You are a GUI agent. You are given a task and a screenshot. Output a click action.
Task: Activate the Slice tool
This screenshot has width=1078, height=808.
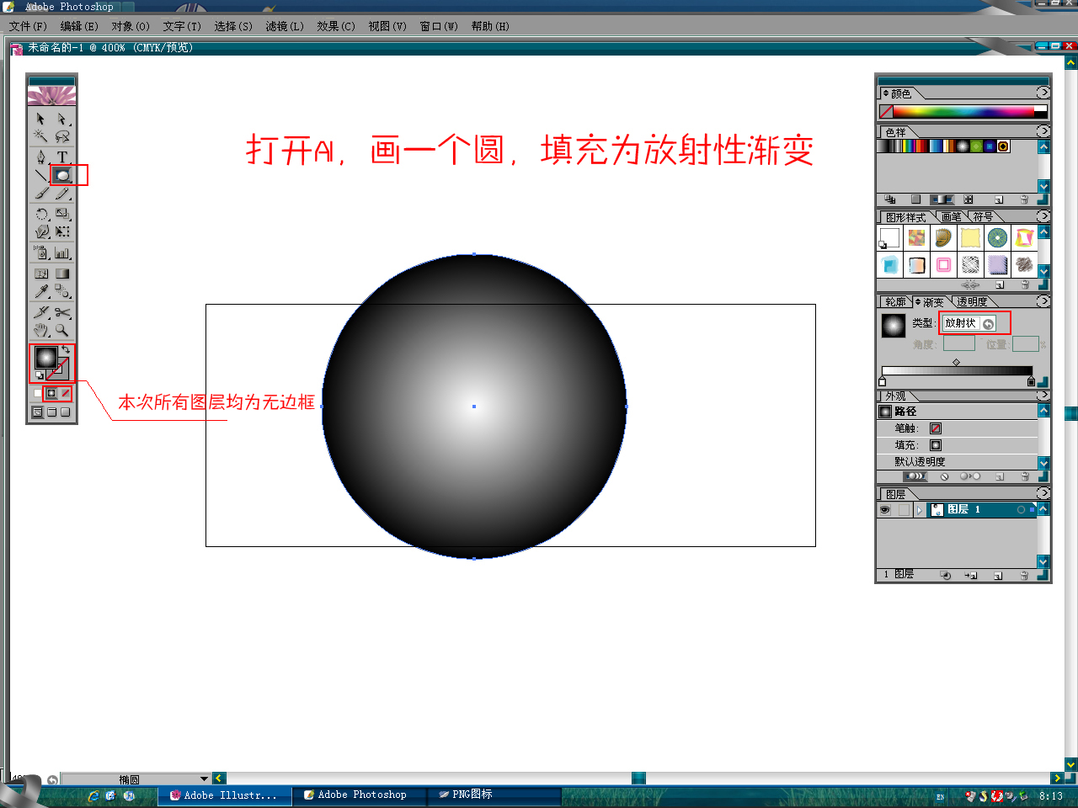pyautogui.click(x=40, y=312)
